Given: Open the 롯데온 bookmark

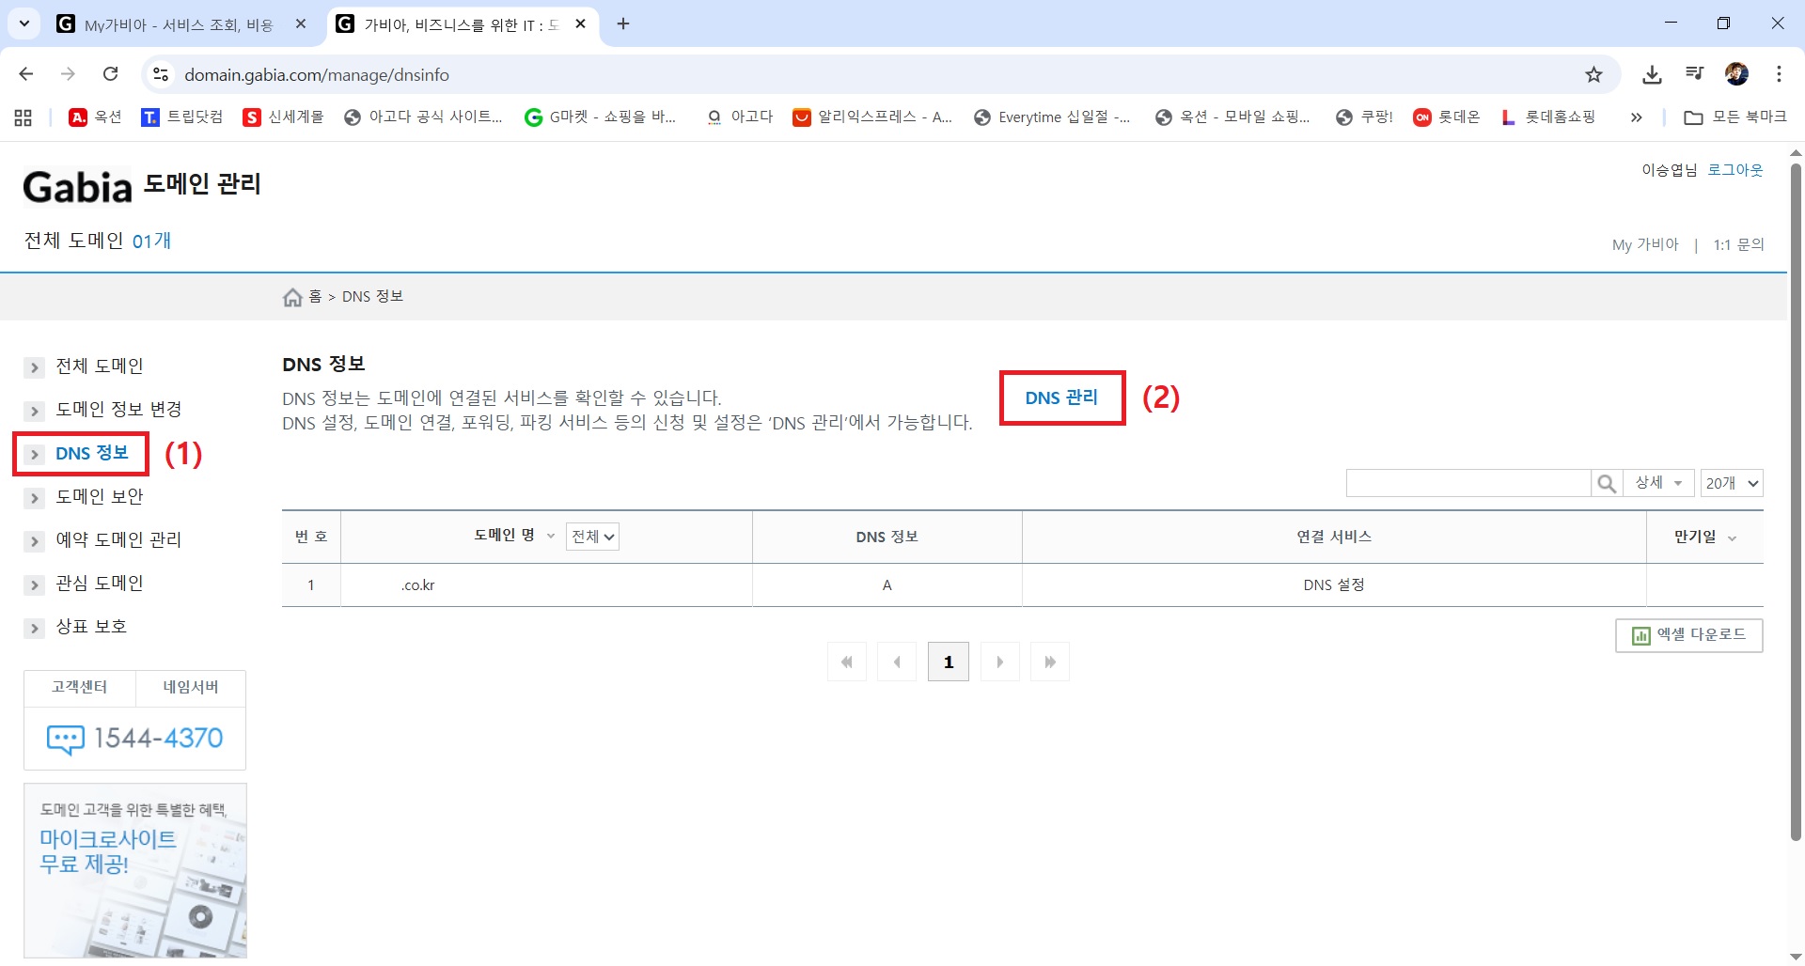Looking at the screenshot, I should (1447, 117).
